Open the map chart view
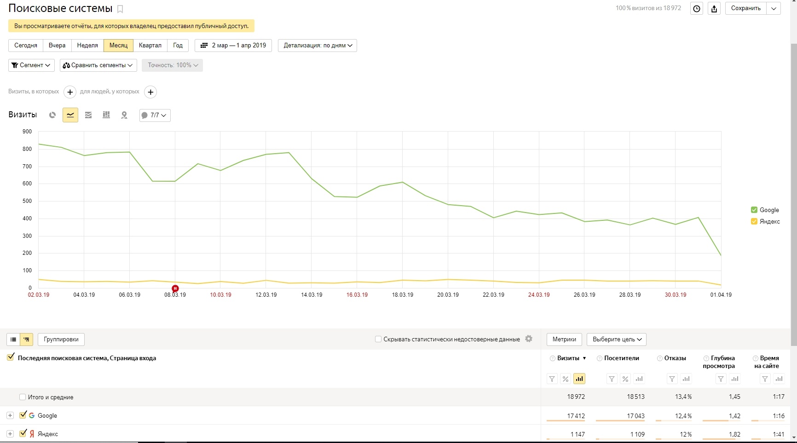Screen dimensions: 797x443 124,115
